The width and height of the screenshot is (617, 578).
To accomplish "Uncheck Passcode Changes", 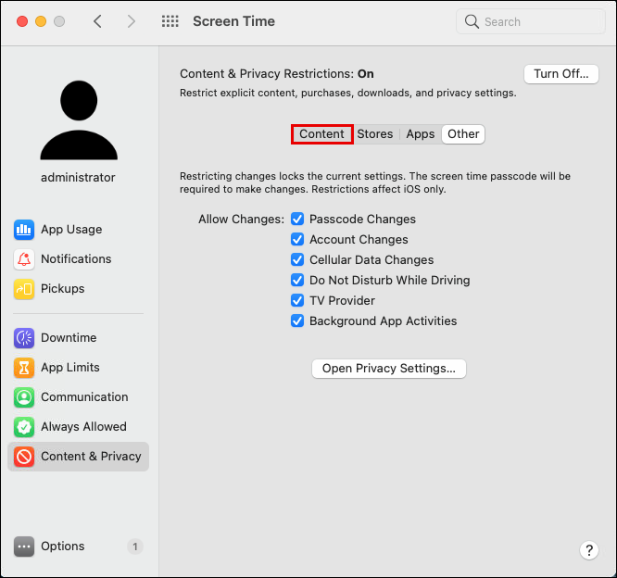I will point(297,219).
